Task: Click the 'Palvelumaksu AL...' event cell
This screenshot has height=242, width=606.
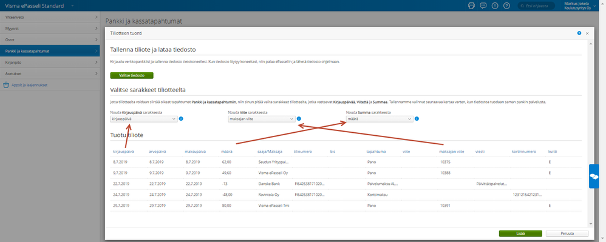Action: pos(383,184)
